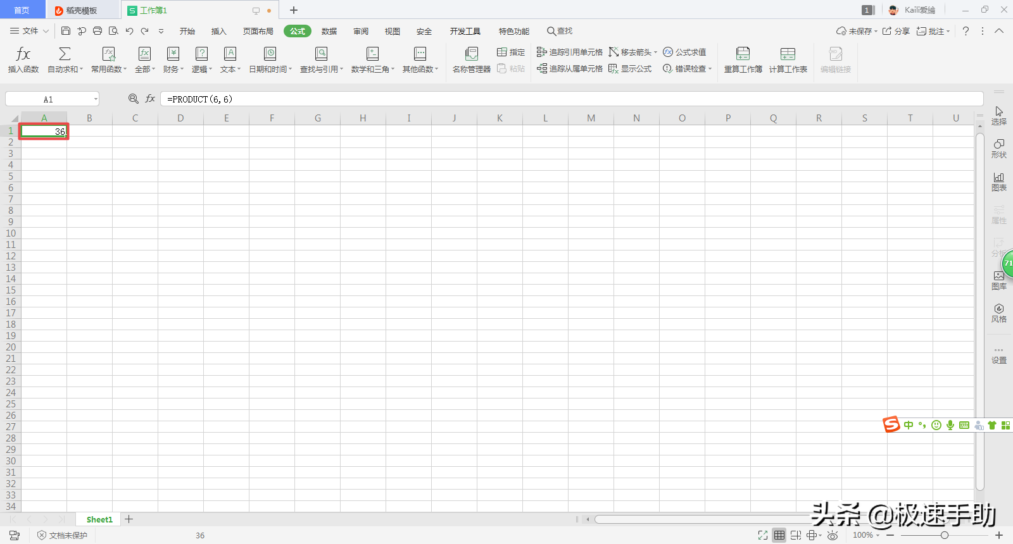Open Error Checking (错误检查)
Screen dimensions: 1013x544
point(687,68)
